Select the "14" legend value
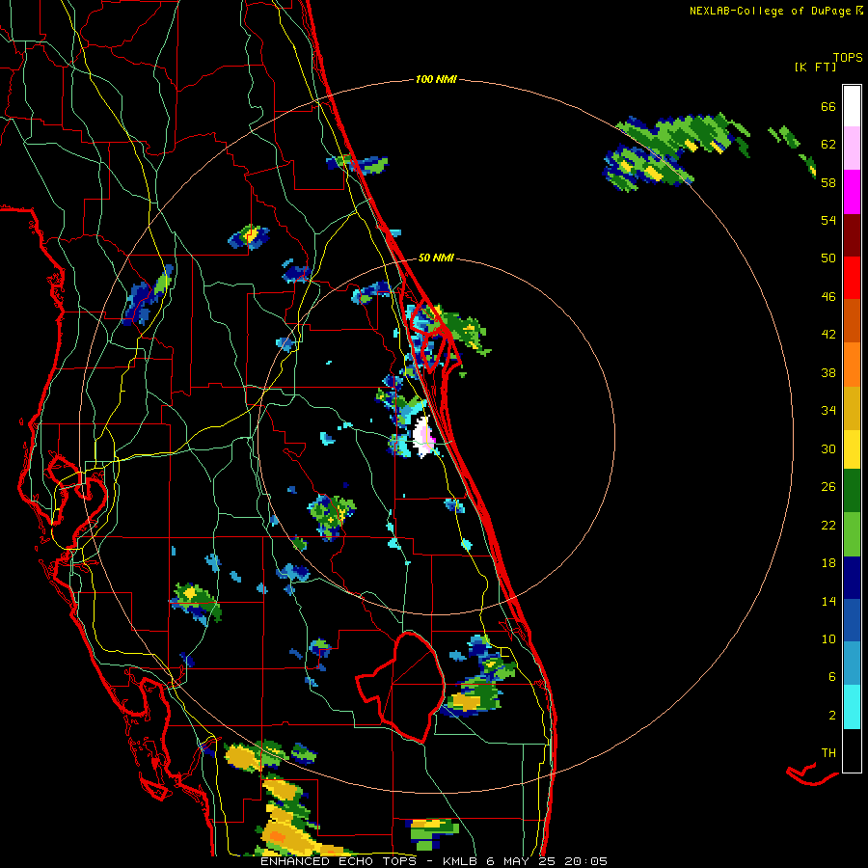Viewport: 868px width, 868px height. point(828,601)
